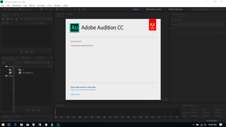Select the Paintbrush Selection tool
Screen dimensions: 226x127
(x=79, y=9)
